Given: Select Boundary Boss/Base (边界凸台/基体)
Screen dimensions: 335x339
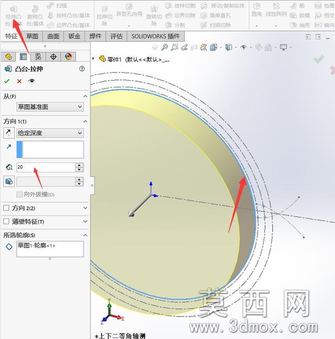Looking at the screenshot, I should pyautogui.click(x=69, y=25).
